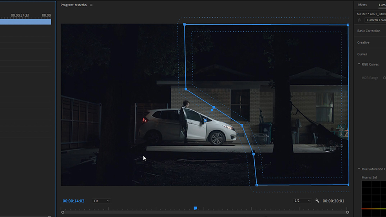Image resolution: width=386 pixels, height=217 pixels.
Task: Click the Hue vs Sat curve graph
Action: (374, 199)
